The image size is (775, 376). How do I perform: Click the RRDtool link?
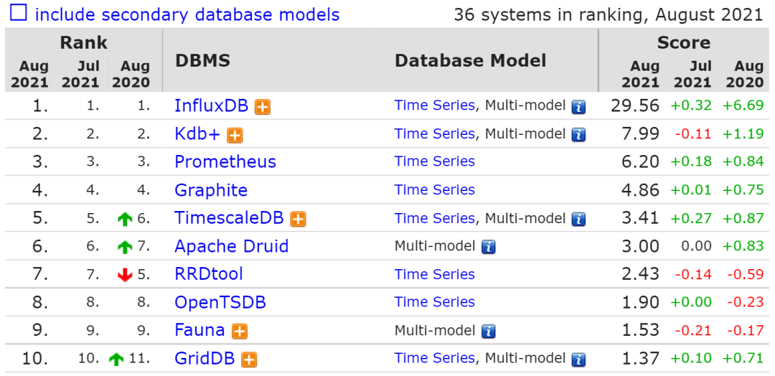209,274
